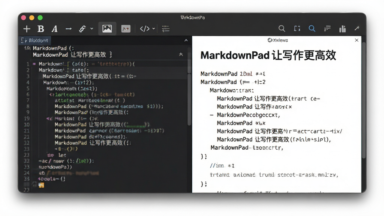Open the link options dropdown arrow
Viewport: 384px width, 216px height.
coord(91,28)
